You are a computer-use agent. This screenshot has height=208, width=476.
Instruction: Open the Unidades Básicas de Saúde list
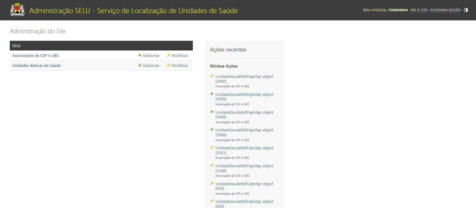point(36,66)
